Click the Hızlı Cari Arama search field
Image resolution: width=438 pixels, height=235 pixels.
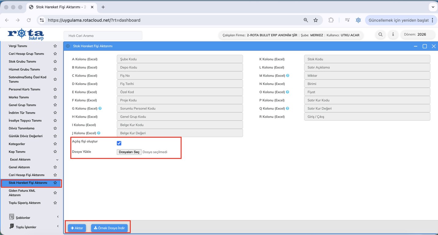pyautogui.click(x=103, y=36)
